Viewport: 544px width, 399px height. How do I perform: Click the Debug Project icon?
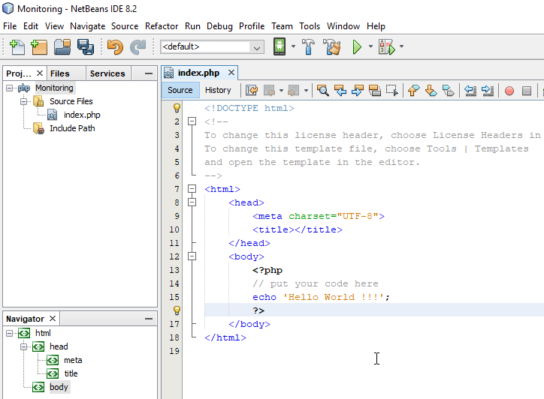[x=386, y=46]
